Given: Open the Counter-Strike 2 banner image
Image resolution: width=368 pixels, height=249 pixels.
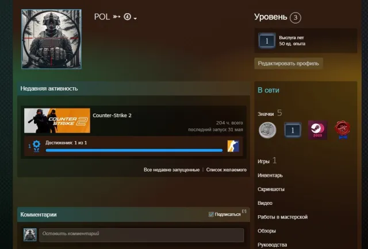Looking at the screenshot, I should (x=57, y=120).
